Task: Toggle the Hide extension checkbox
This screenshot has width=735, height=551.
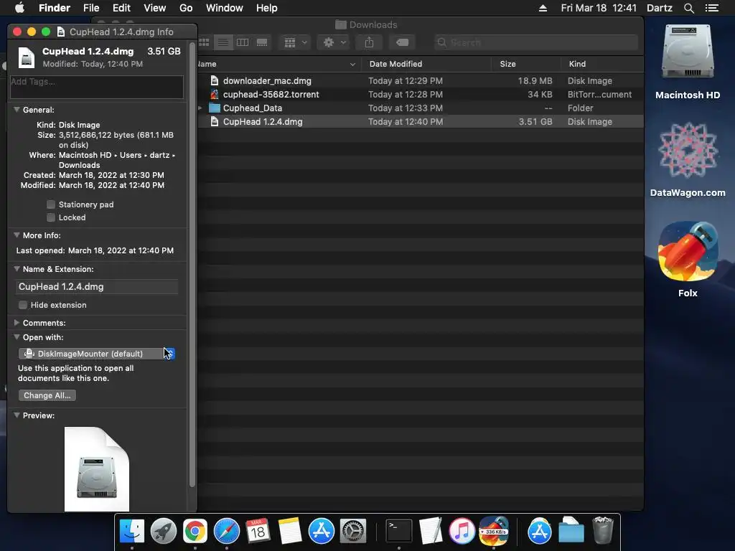Action: (x=22, y=305)
